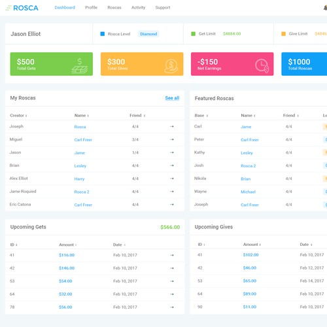The height and width of the screenshot is (327, 327).
Task: Click the arrow on Miguel's row
Action: (172, 139)
